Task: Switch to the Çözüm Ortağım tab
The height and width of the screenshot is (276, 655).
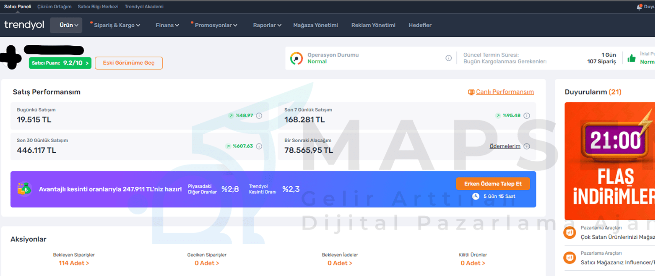Action: [x=54, y=7]
